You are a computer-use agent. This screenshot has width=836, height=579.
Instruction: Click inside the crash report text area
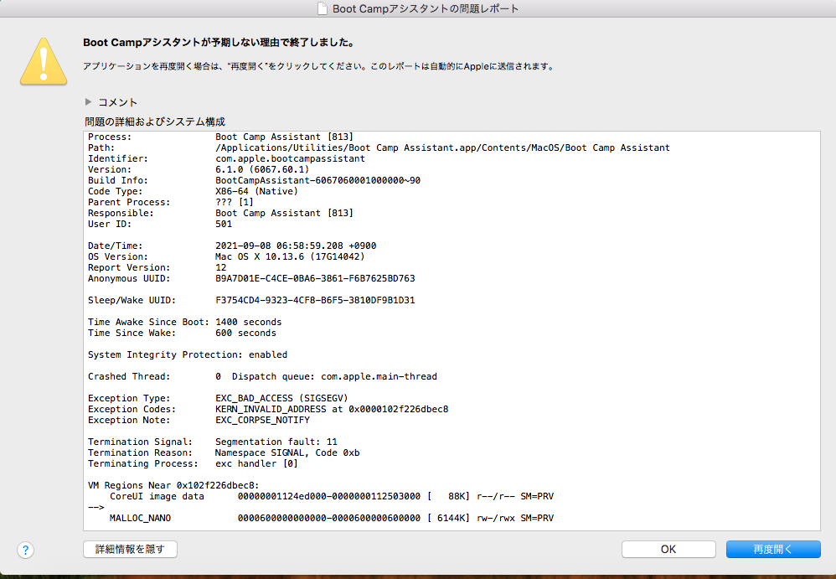[x=452, y=330]
